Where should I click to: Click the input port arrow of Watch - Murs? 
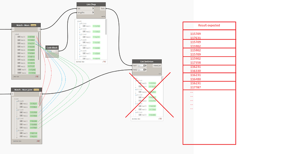[x=13, y=29]
